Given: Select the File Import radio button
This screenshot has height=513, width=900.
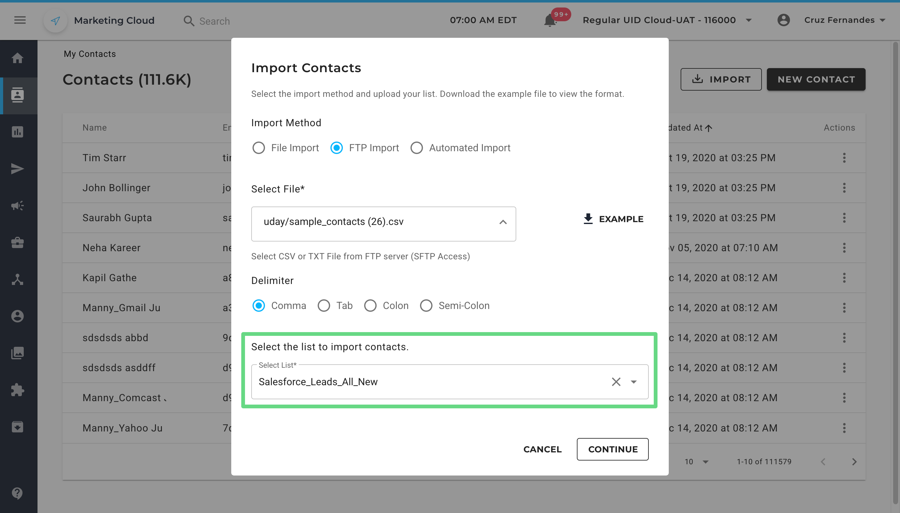Looking at the screenshot, I should coord(259,148).
